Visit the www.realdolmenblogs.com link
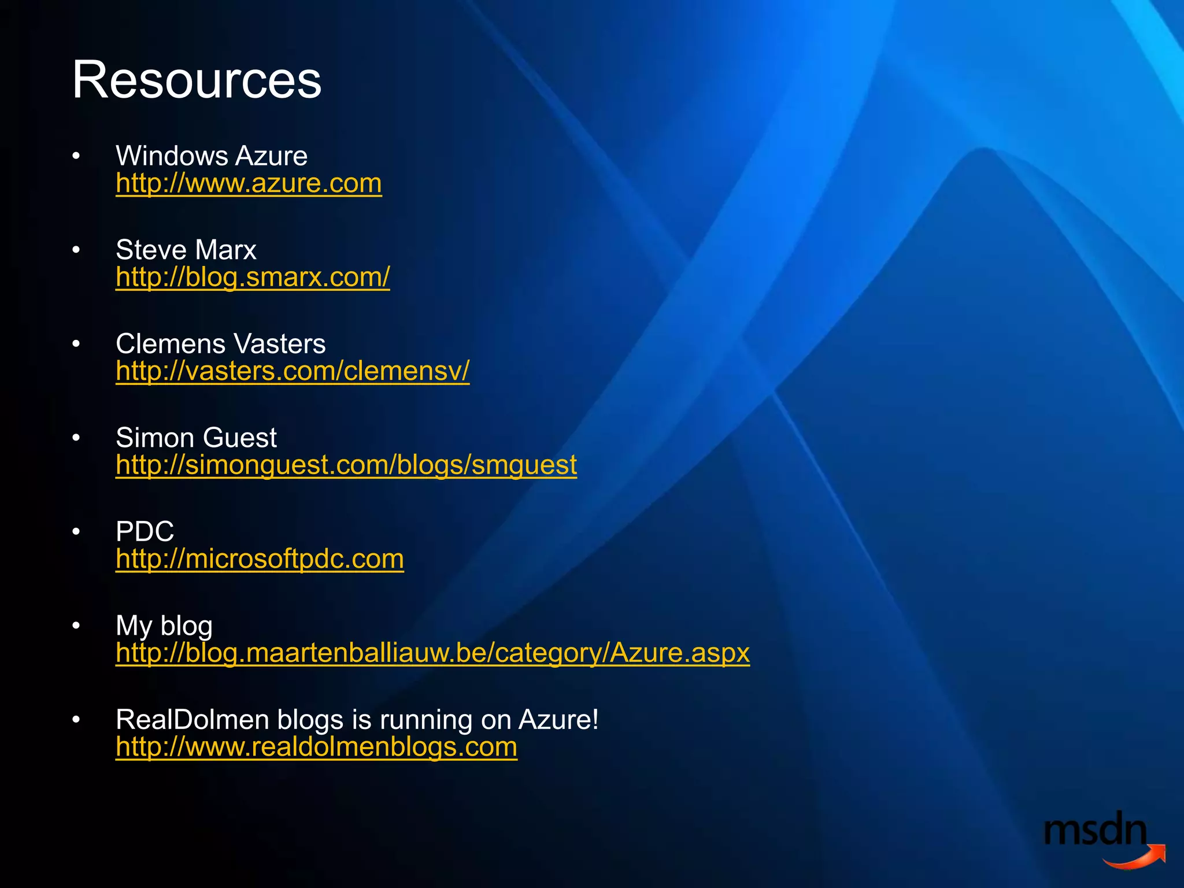This screenshot has height=888, width=1184. point(316,748)
